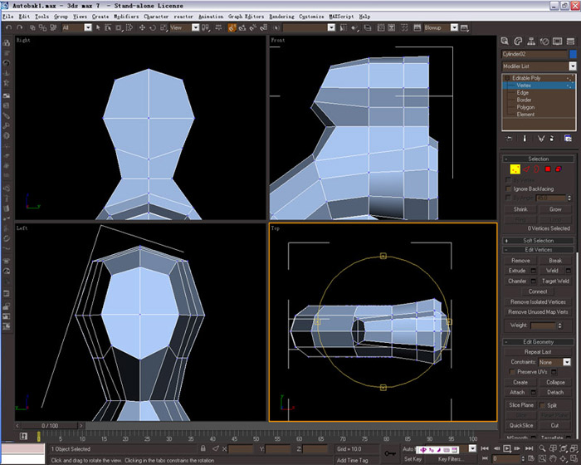The image size is (581, 465).
Task: Collapse the Selection rollout header
Action: tap(538, 159)
